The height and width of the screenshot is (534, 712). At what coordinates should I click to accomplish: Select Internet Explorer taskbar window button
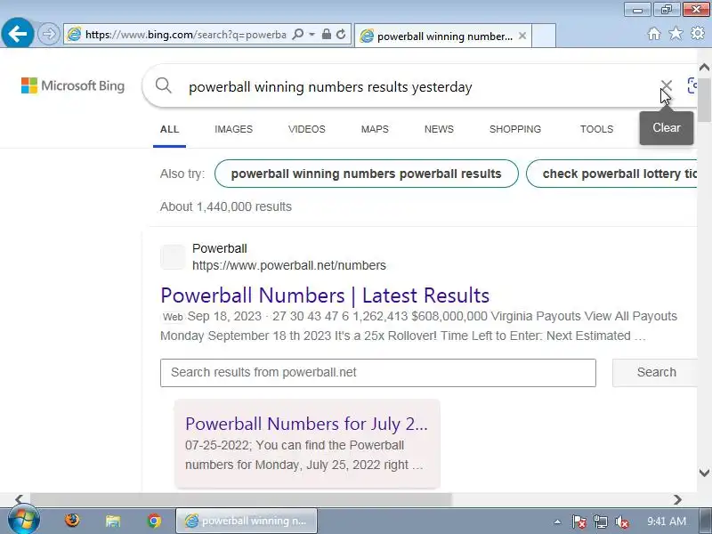(x=247, y=521)
